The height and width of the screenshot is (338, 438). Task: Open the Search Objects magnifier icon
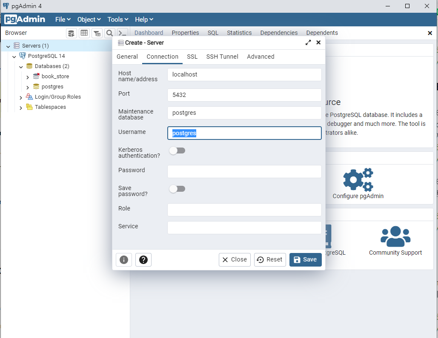click(x=109, y=33)
